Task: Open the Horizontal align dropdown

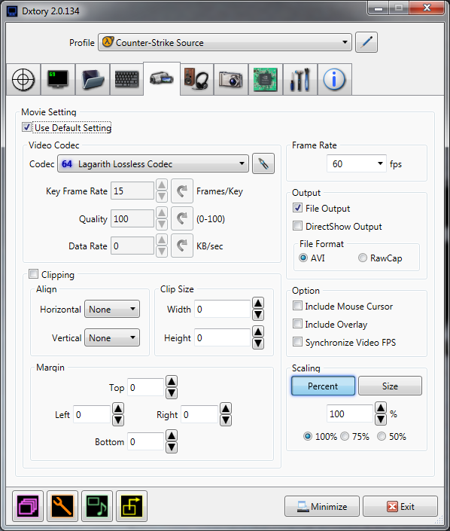Action: tap(112, 309)
